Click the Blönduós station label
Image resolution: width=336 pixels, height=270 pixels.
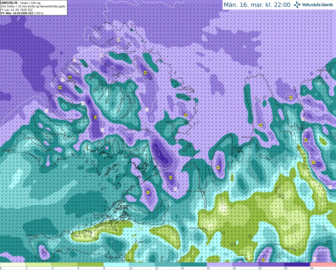coord(246,137)
